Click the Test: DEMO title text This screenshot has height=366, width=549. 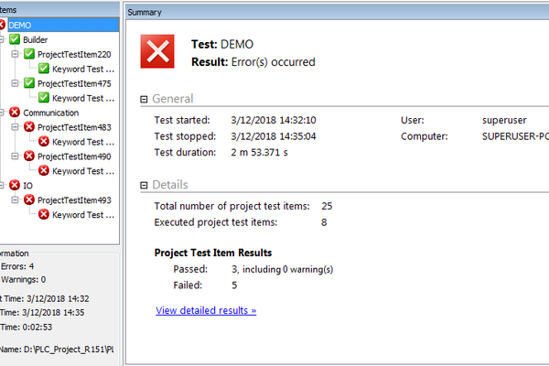[222, 45]
